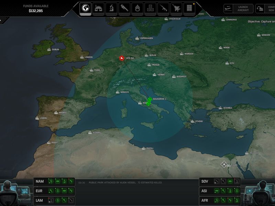Click the Public Park attacked news message
The height and width of the screenshot is (206, 275).
tap(125, 183)
